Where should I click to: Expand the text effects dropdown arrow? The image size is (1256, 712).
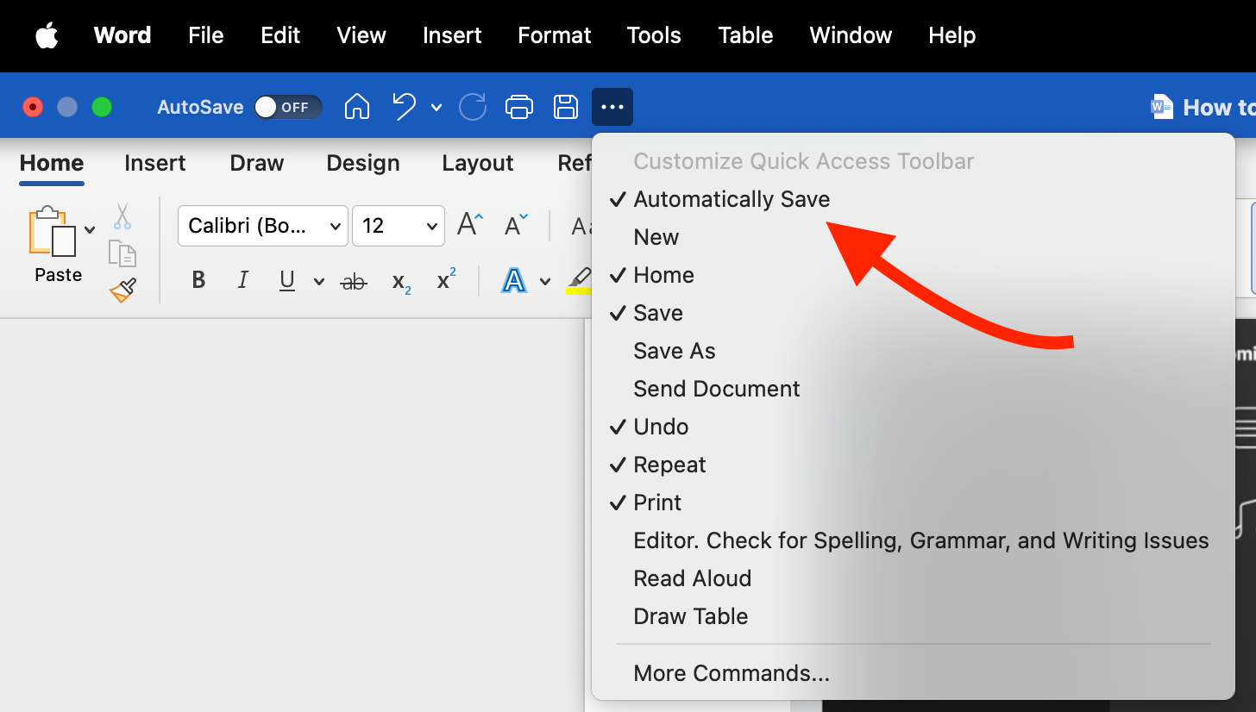(x=545, y=281)
